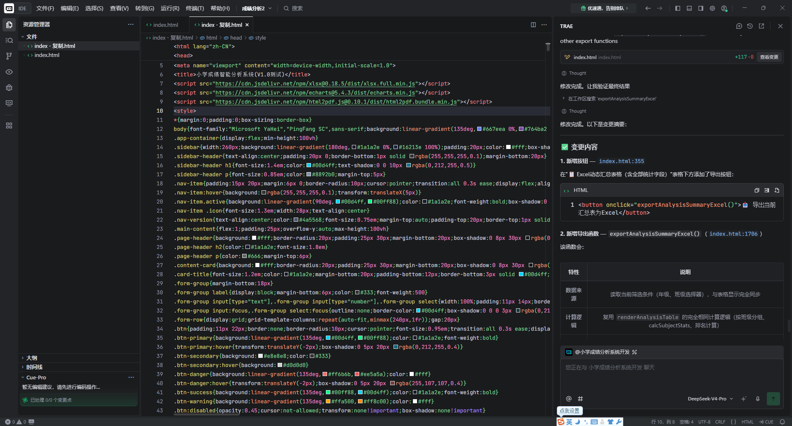Open the 查看(V) menu

tap(119, 8)
